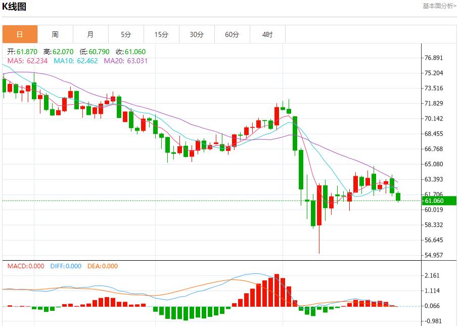Switch to the 月 monthly tab
459x326 pixels.
90,34
